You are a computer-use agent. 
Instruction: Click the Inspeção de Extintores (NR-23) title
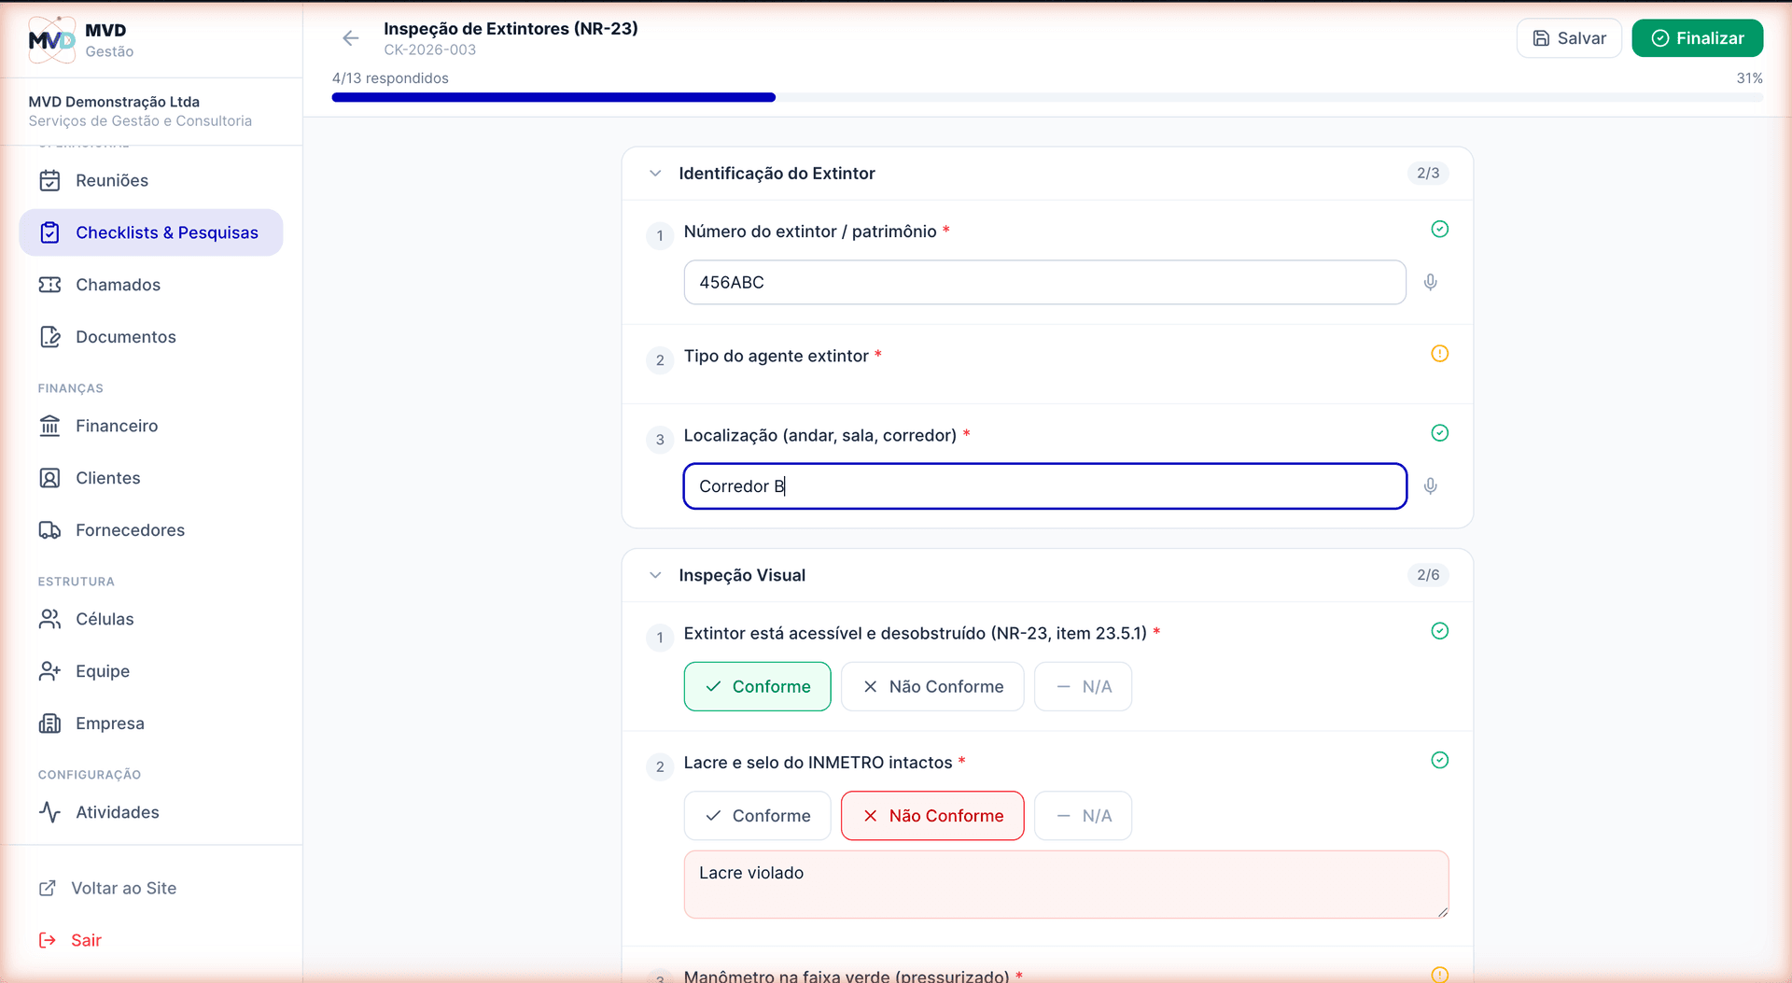511,29
